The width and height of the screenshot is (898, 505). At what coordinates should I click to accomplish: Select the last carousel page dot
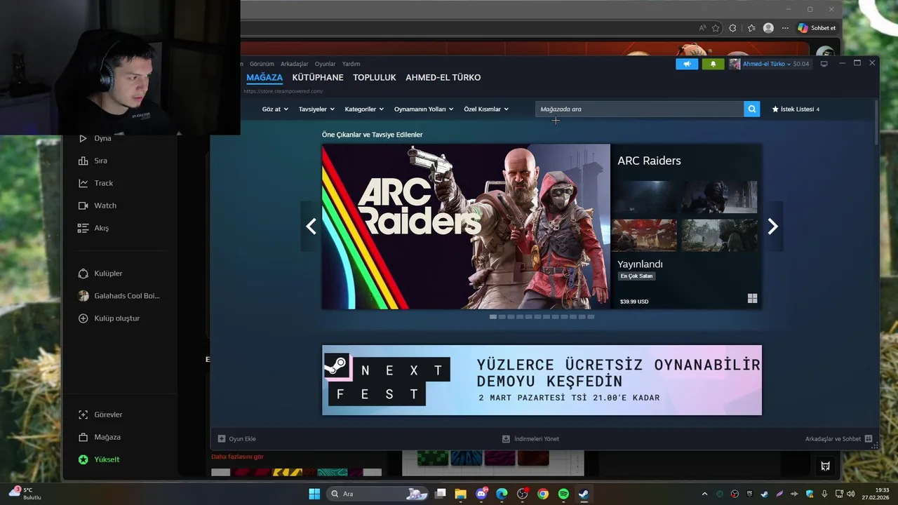(x=591, y=317)
